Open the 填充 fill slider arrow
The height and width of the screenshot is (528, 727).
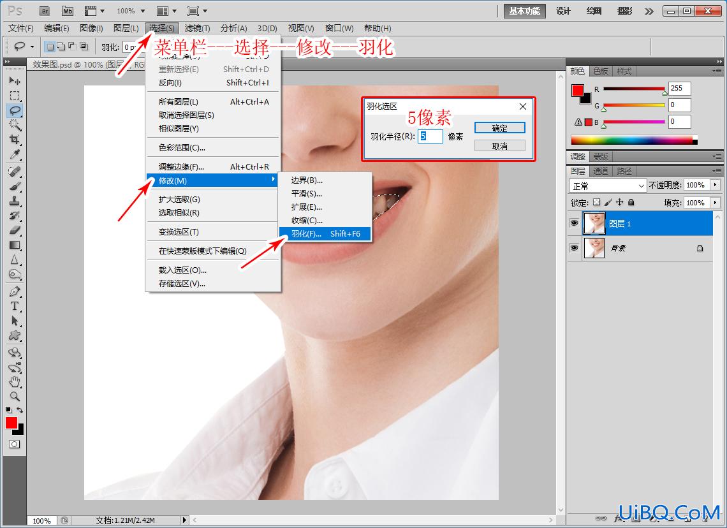[x=716, y=203]
